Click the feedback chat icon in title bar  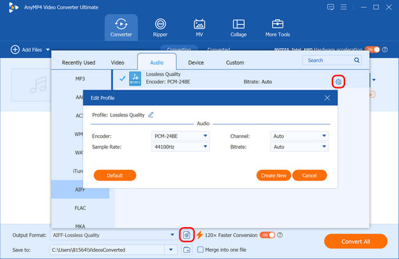tap(331, 7)
